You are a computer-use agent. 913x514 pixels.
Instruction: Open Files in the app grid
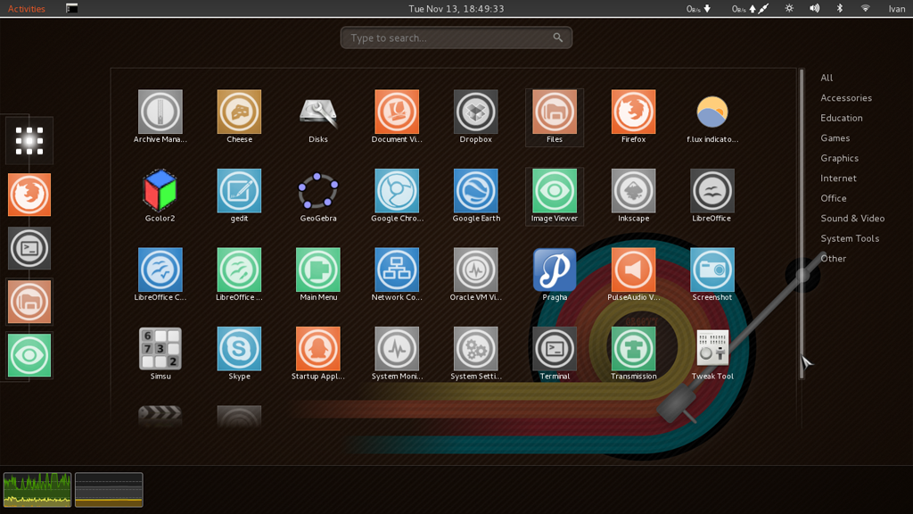click(555, 116)
